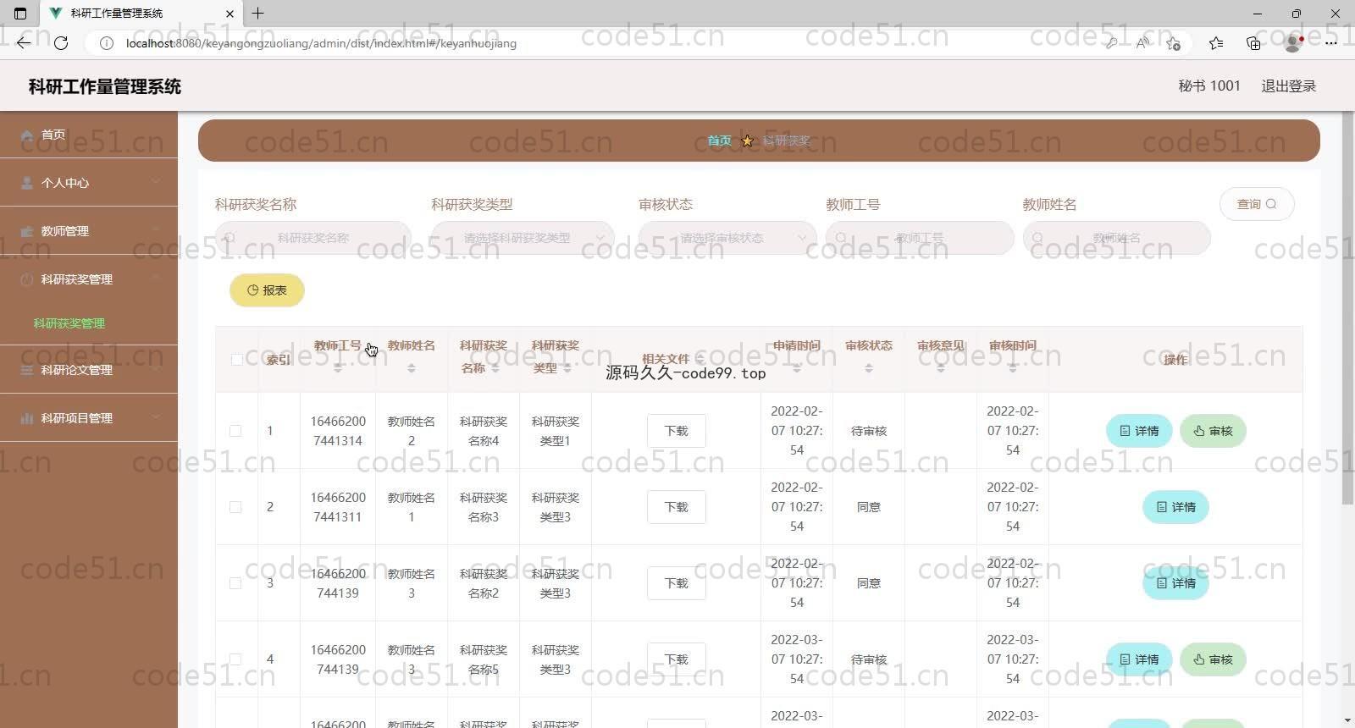This screenshot has height=728, width=1355.
Task: Open tab actions menu icon
Action: 20,14
